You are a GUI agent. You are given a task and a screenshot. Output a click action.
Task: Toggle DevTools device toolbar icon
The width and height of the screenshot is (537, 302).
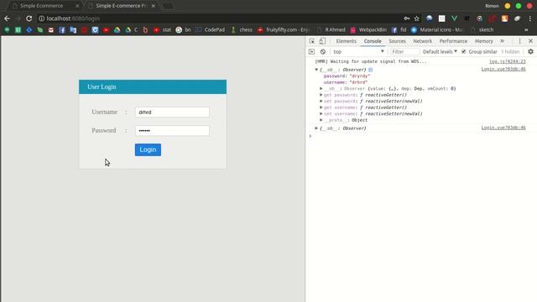[x=322, y=41]
